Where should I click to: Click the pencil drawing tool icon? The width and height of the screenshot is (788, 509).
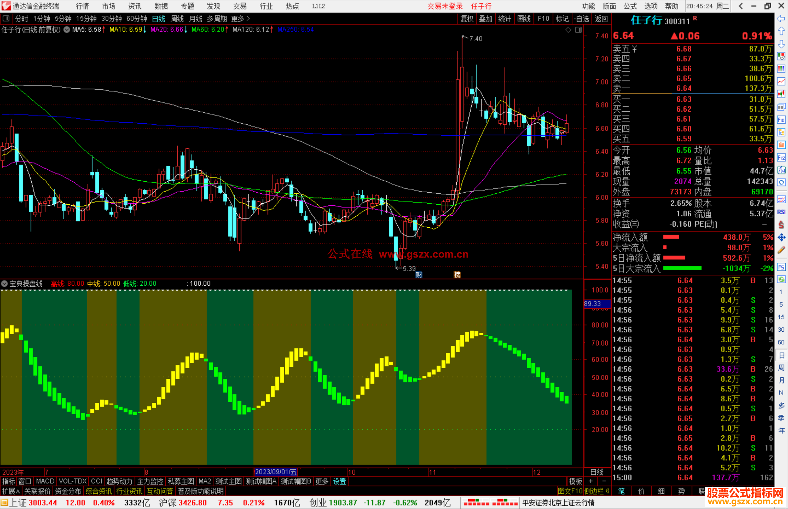pyautogui.click(x=781, y=250)
